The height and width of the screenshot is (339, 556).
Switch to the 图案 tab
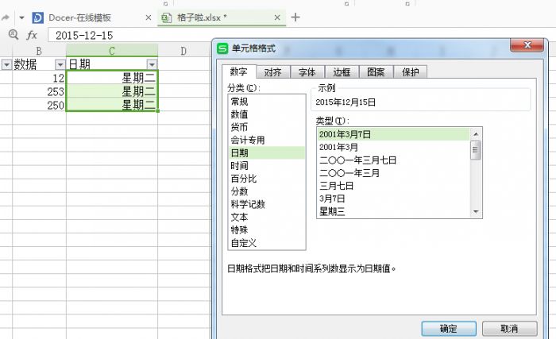[x=376, y=72]
